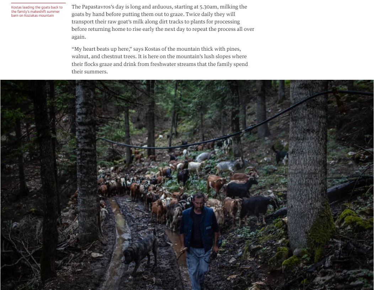Click the paragraph starting 'The Papastavros's day'
374x290 pixels.
[x=163, y=22]
